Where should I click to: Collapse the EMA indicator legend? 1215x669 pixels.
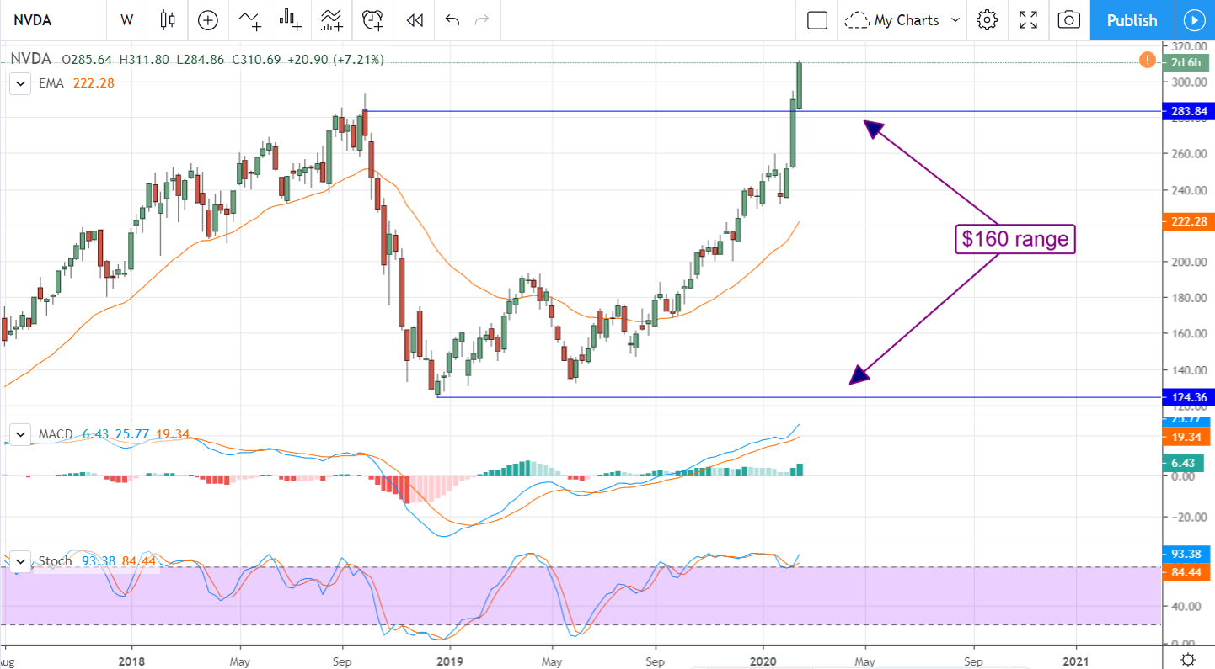pyautogui.click(x=19, y=83)
